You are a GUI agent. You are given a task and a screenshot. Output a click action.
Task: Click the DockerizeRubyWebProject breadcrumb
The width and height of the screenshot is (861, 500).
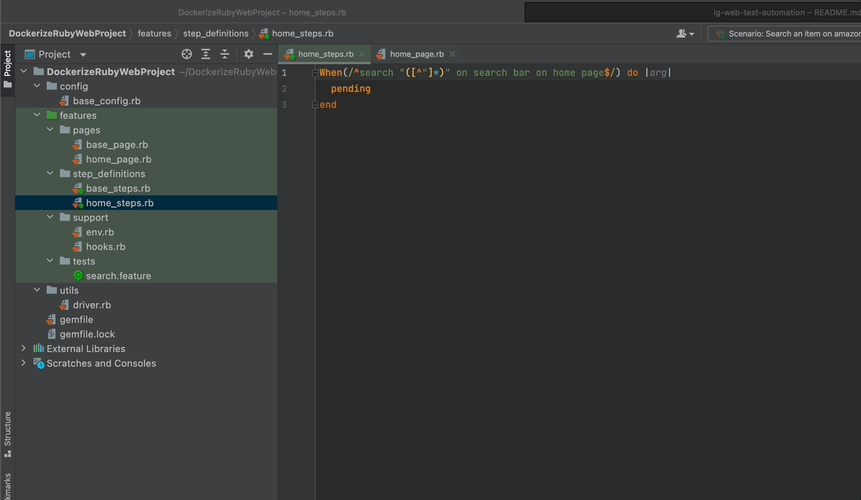tap(67, 34)
